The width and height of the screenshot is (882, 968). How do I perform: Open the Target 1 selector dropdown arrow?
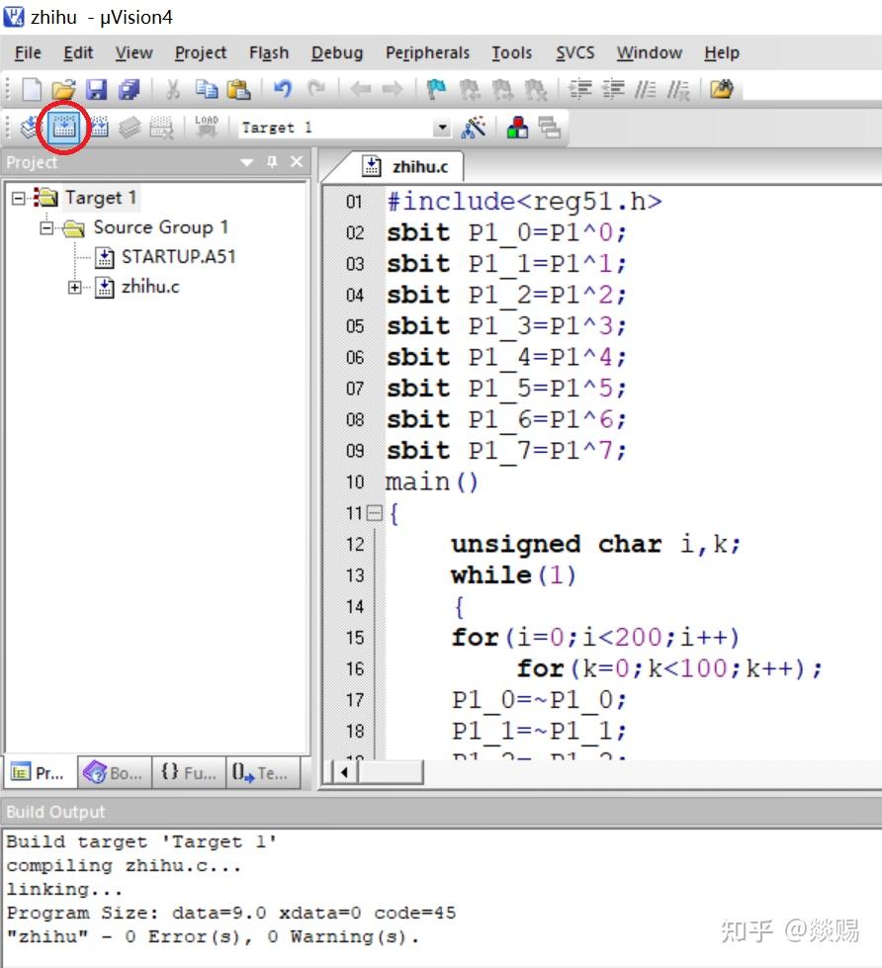click(441, 128)
